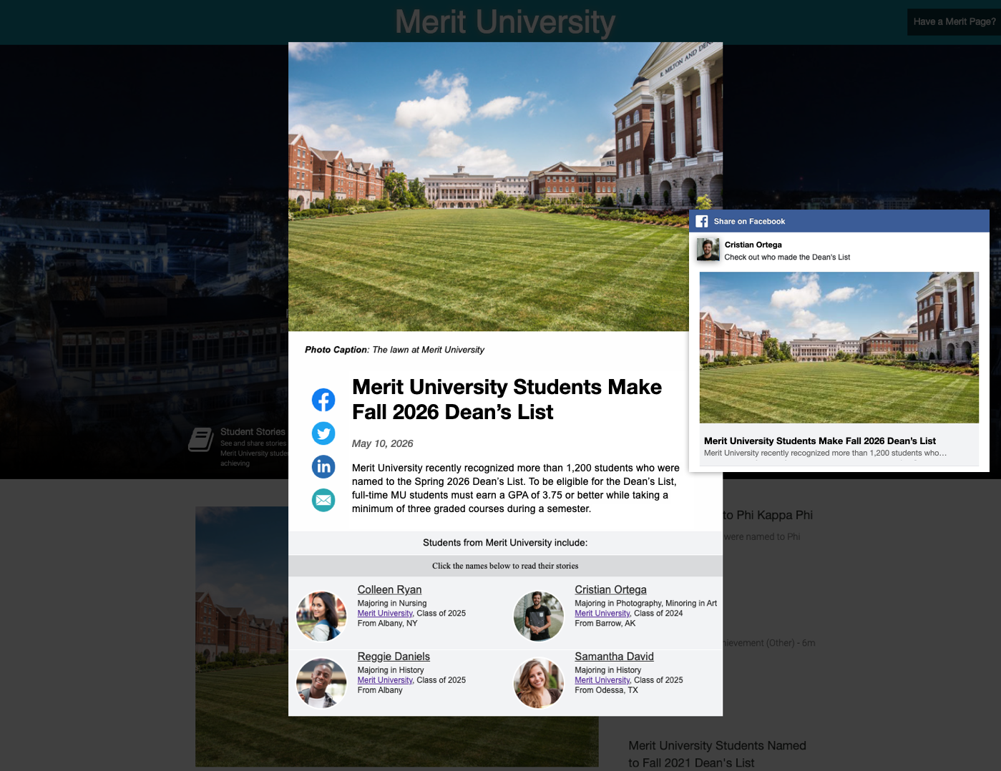Click the Merit University link under Colleen Ryan
1001x771 pixels.
(385, 613)
